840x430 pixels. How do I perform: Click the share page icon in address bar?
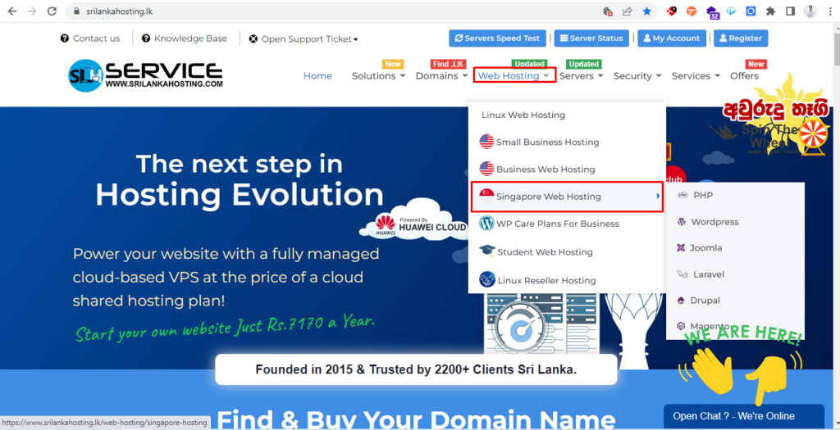(x=627, y=11)
